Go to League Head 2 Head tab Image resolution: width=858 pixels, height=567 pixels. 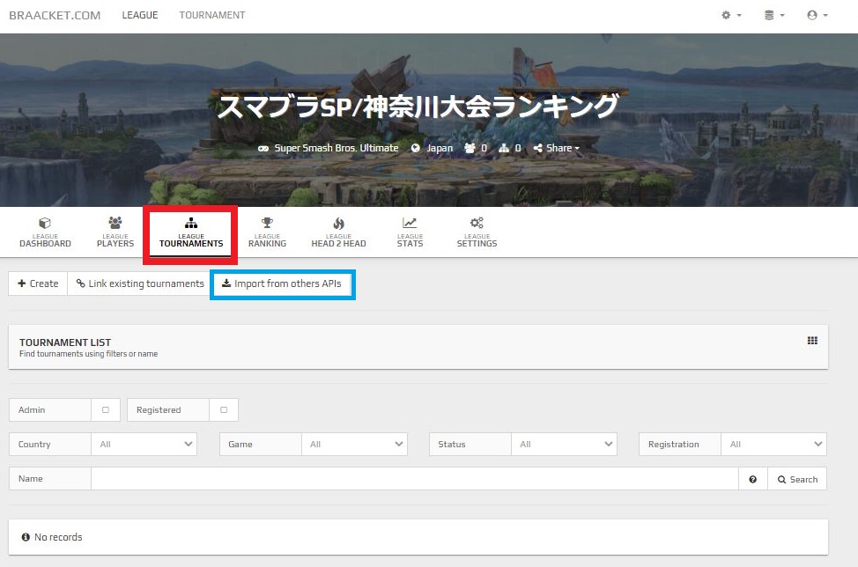coord(339,232)
